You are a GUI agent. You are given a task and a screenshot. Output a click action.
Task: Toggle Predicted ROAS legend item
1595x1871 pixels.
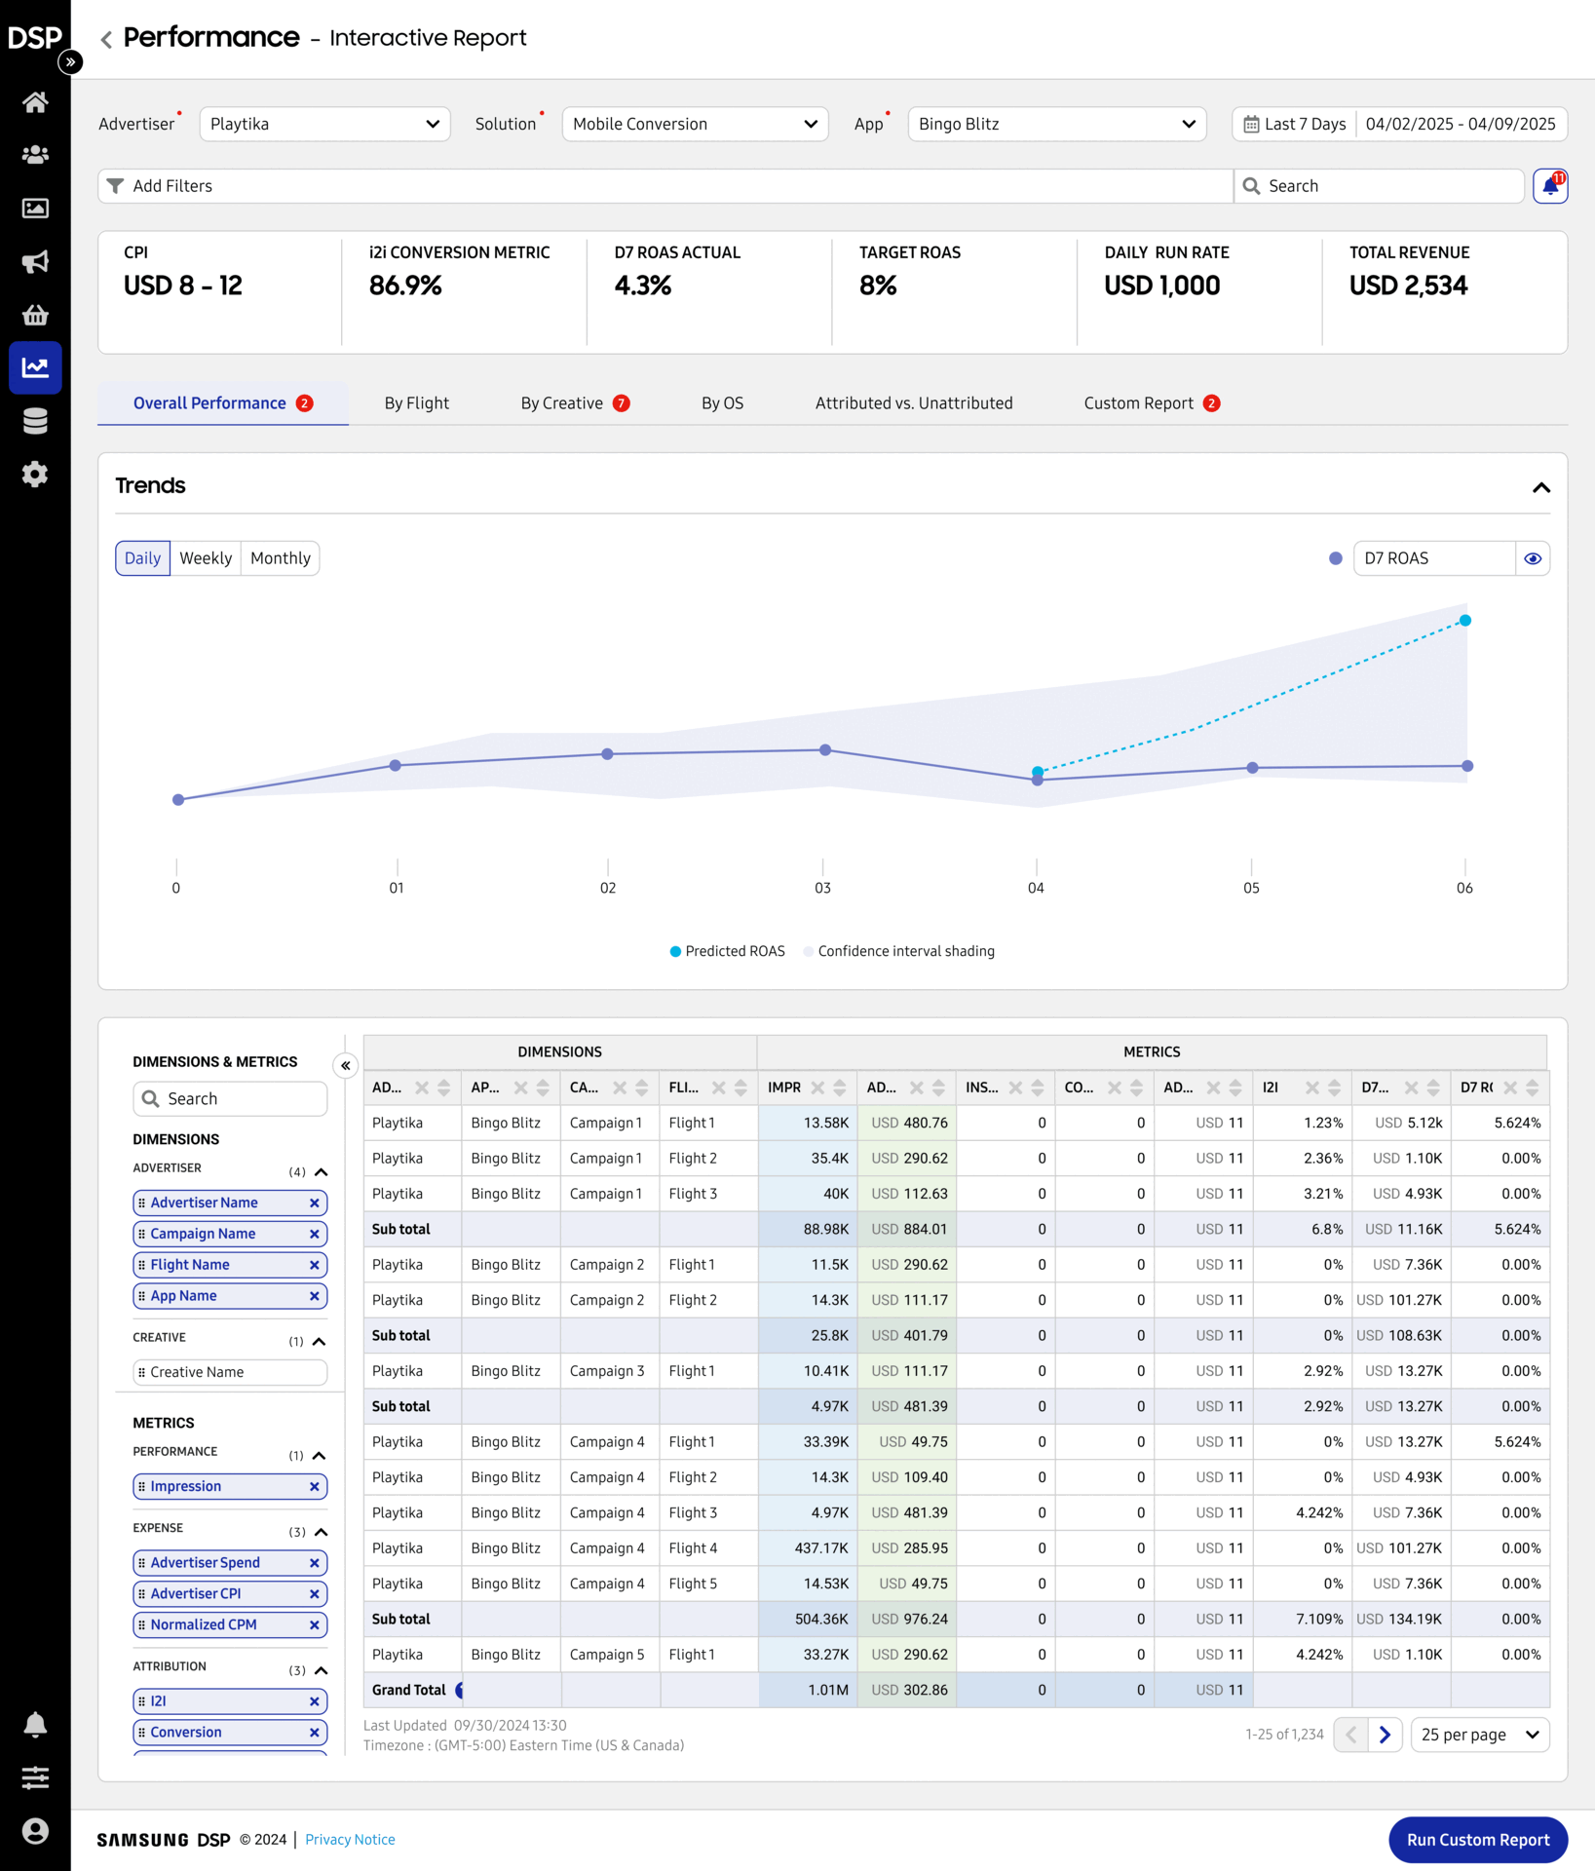click(x=727, y=952)
